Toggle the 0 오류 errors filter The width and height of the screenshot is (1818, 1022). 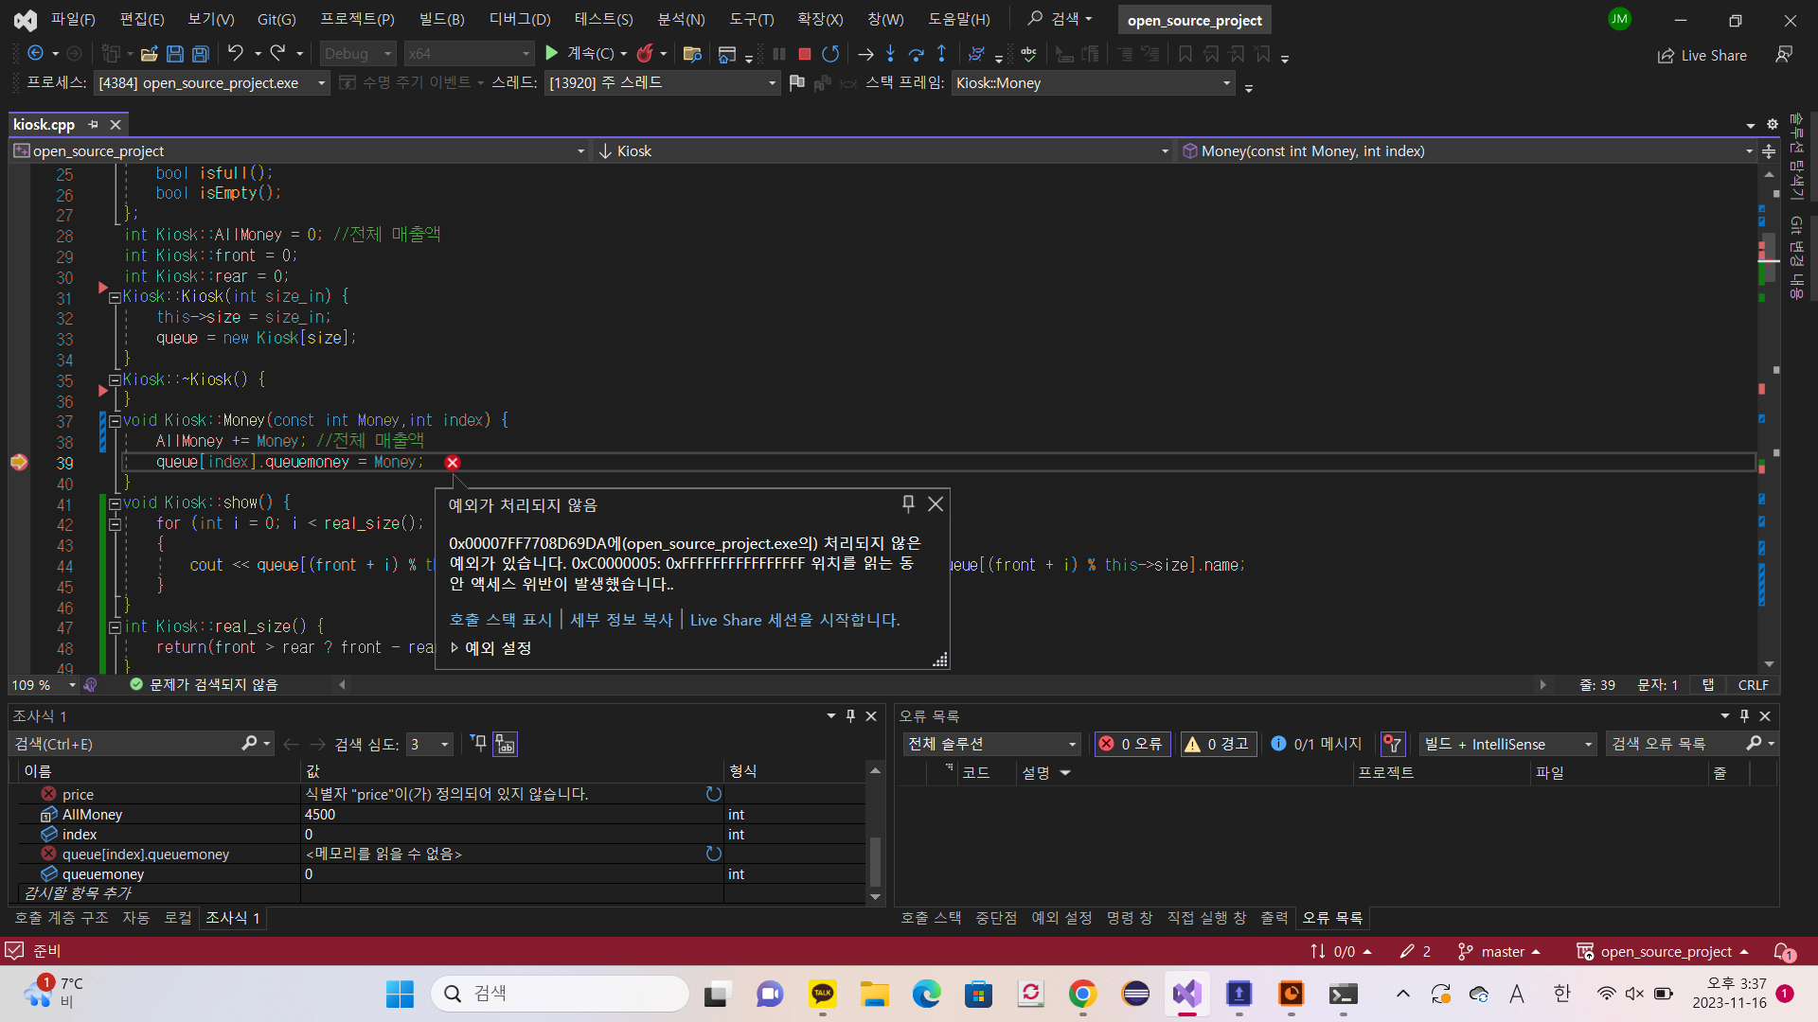pos(1132,744)
